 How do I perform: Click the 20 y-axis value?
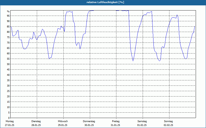pyautogui.click(x=8, y=97)
